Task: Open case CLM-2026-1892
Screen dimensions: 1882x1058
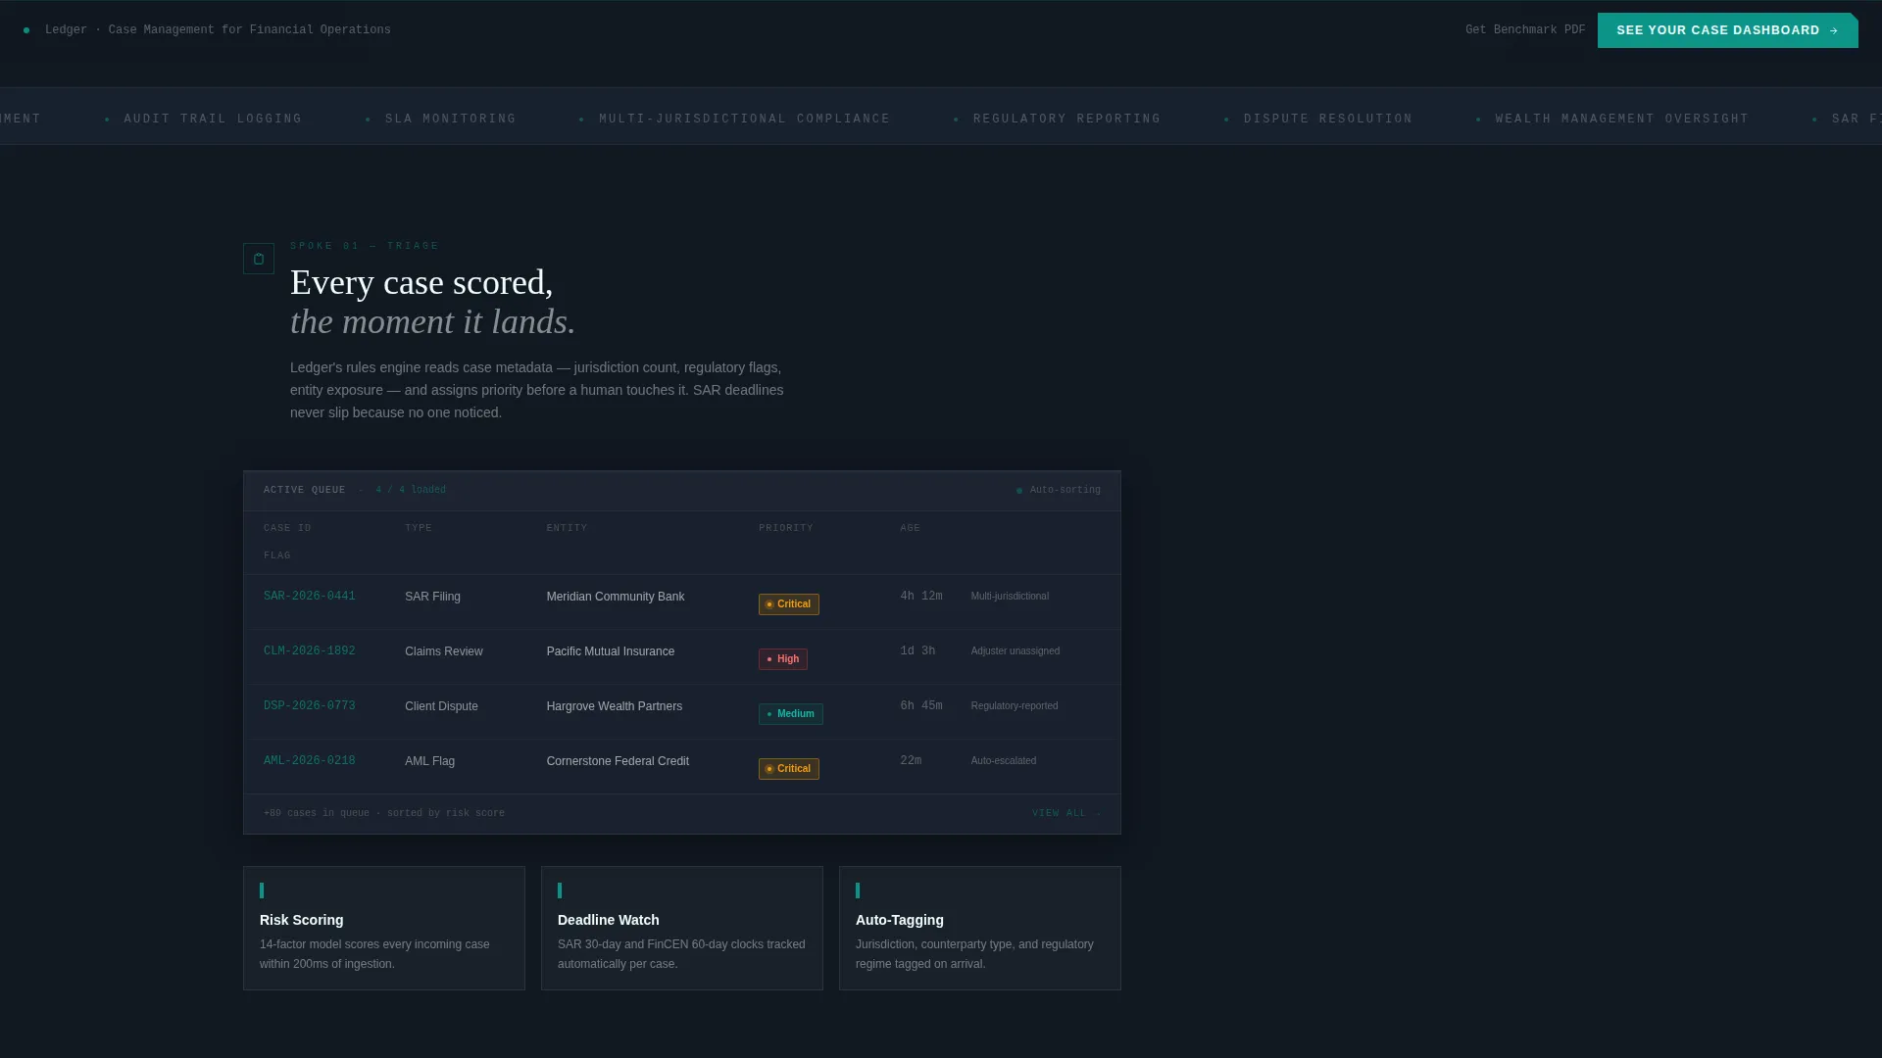Action: point(310,651)
